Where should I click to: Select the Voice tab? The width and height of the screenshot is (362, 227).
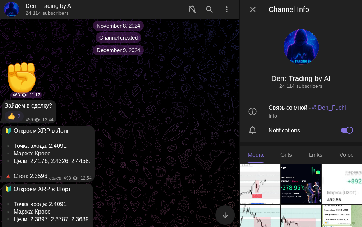coord(346,155)
